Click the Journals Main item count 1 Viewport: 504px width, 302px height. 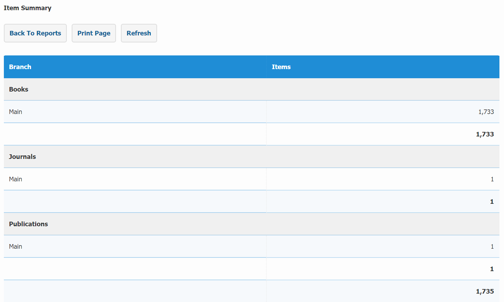492,179
